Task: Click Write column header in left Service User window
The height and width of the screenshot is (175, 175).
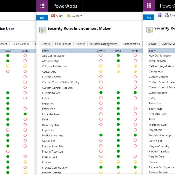Action: (x=25, y=51)
